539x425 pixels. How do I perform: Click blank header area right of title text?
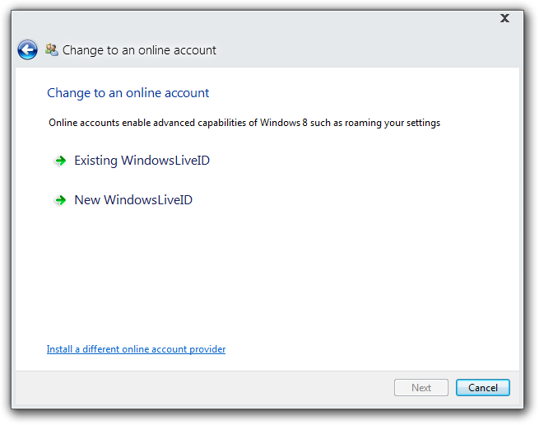[x=370, y=50]
